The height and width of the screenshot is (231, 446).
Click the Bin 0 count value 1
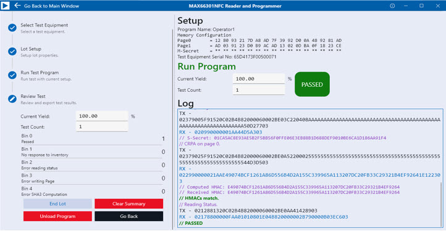pyautogui.click(x=163, y=139)
